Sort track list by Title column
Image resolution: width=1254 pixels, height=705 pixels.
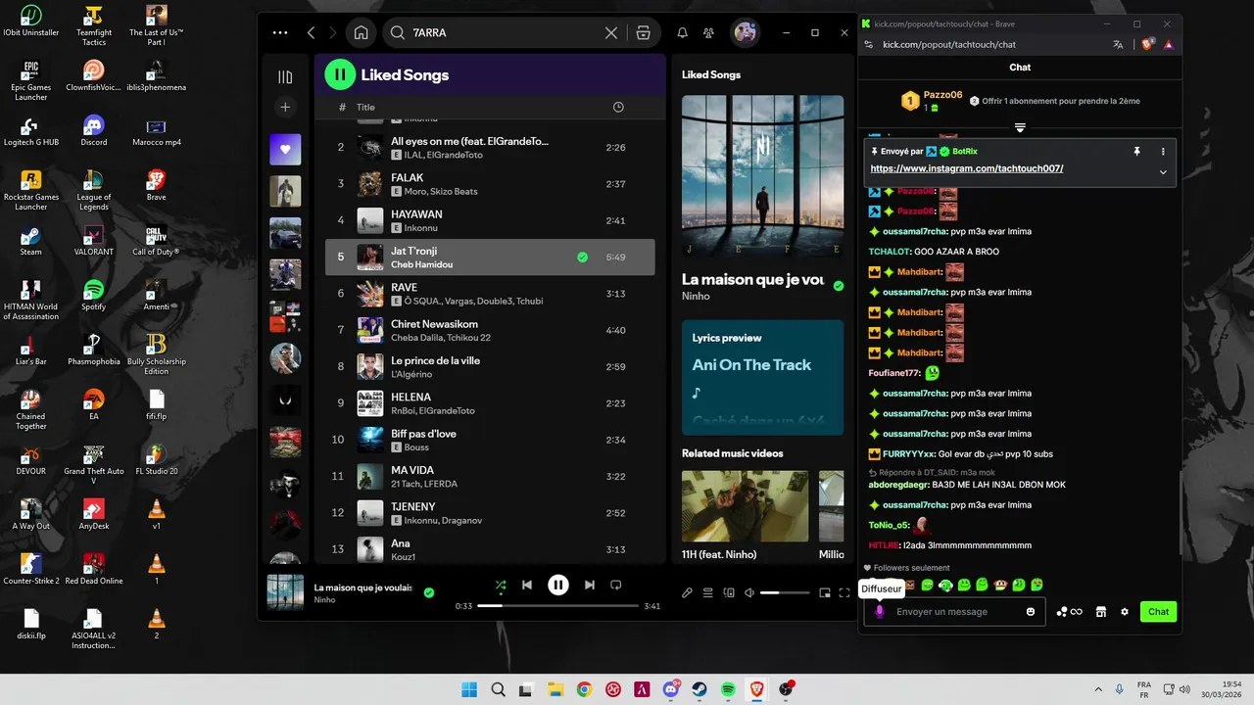tap(365, 108)
